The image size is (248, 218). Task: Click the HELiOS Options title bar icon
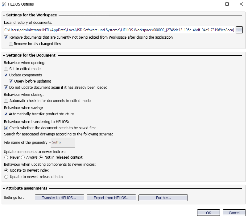(x=4, y=4)
